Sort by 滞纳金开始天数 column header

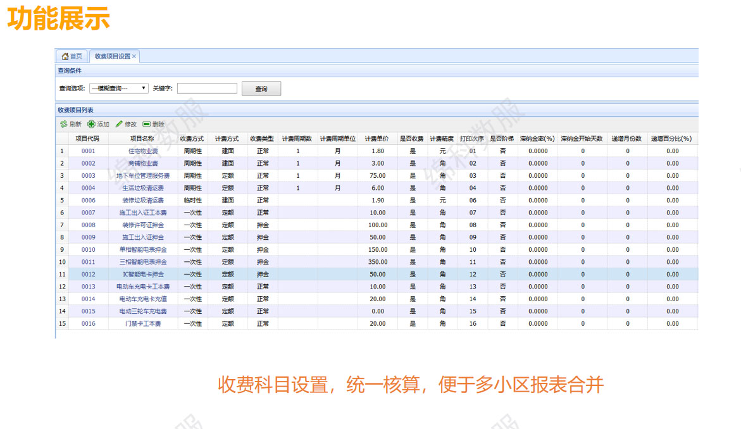(582, 139)
